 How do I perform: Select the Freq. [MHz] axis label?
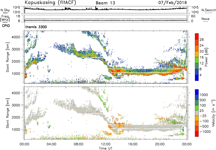[5, 18]
